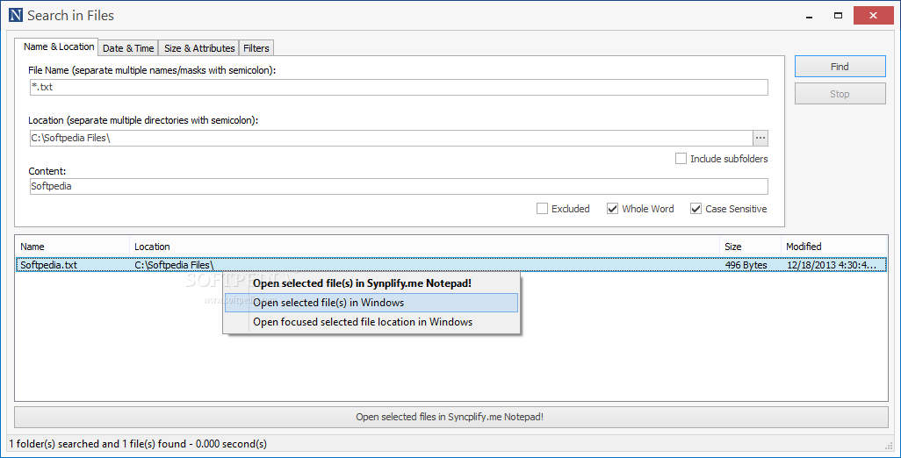The image size is (901, 458).
Task: Click the Content search field
Action: click(399, 186)
